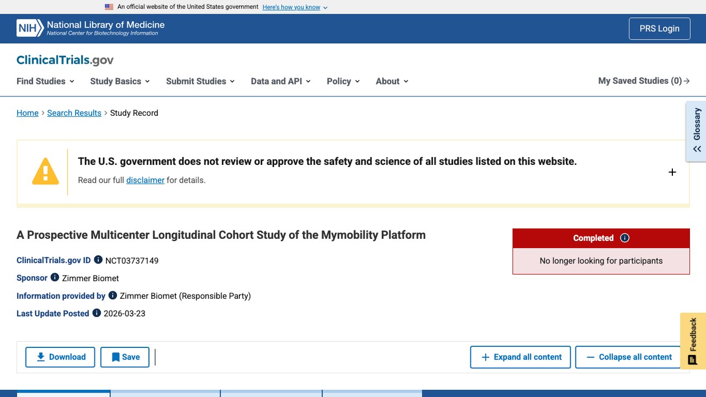The height and width of the screenshot is (397, 706).
Task: Open the ClinicalTrials.gov home logo
Action: tap(65, 60)
